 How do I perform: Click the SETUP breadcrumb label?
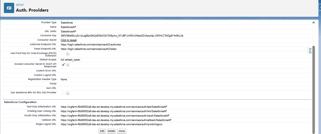(x=20, y=5)
